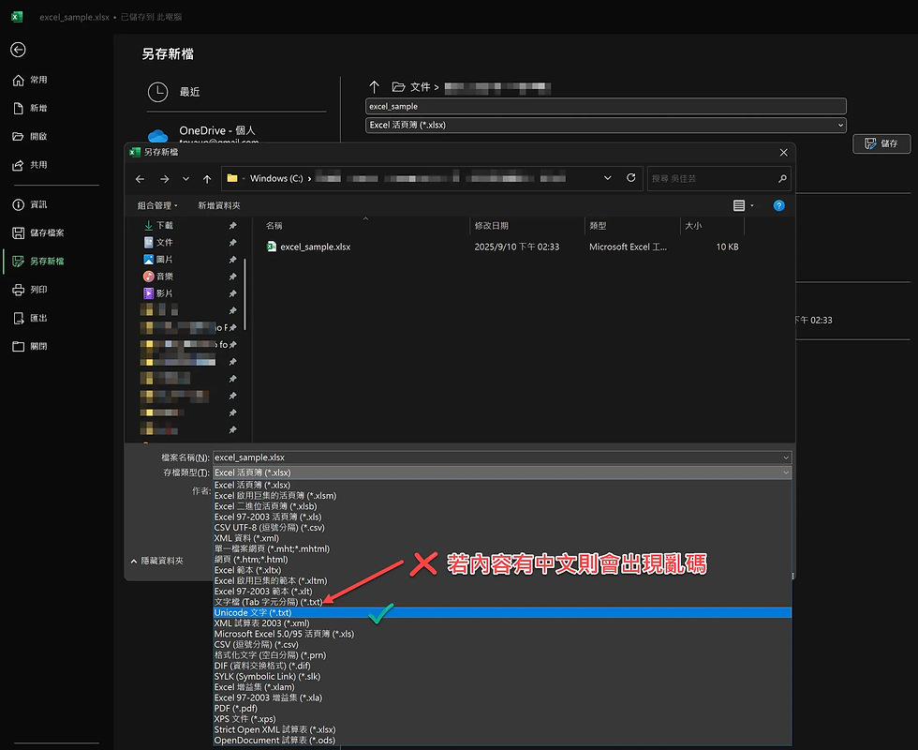Refresh the folder view
The image size is (918, 750).
point(631,178)
